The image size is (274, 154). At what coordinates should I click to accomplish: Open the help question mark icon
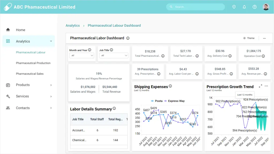(254, 7)
